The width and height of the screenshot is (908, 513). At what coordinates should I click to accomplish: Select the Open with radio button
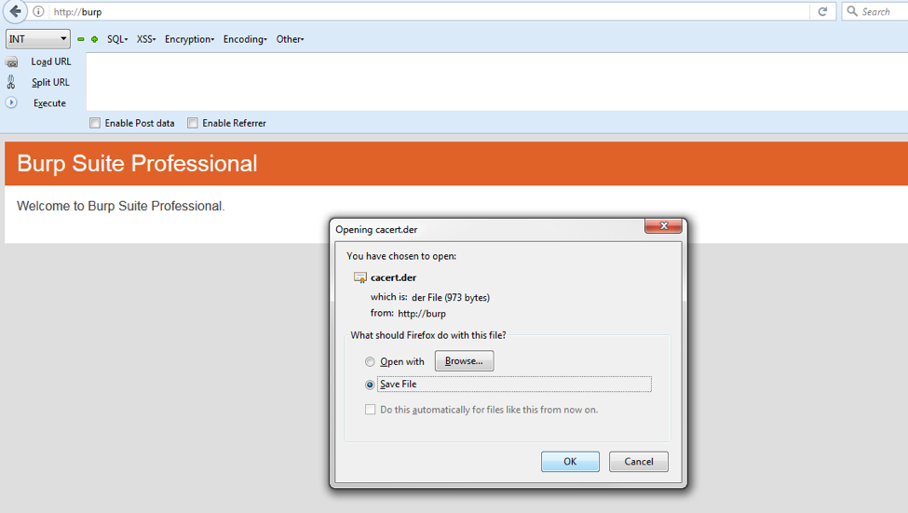370,362
